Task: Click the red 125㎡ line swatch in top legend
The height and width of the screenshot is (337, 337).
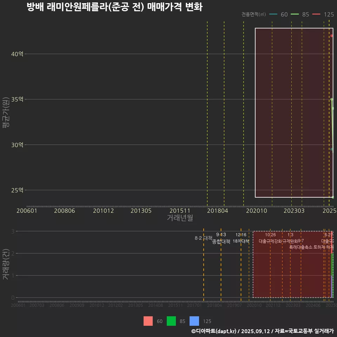Action: point(316,14)
